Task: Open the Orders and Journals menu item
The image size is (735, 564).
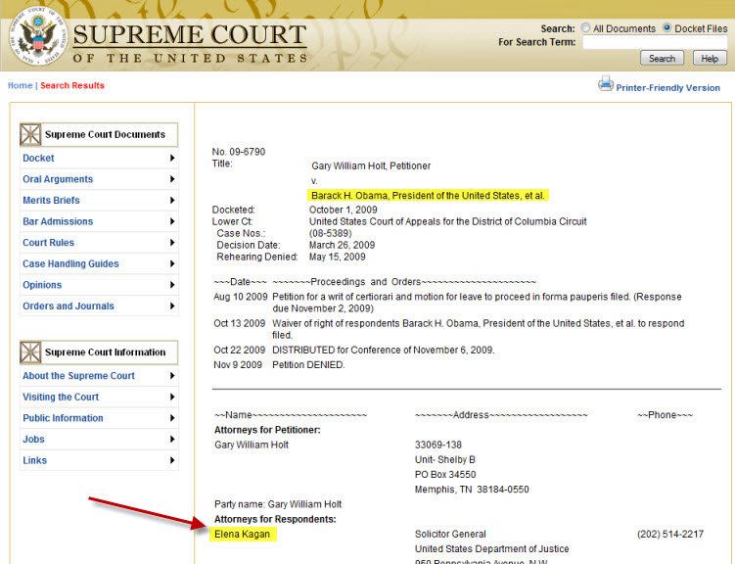Action: 69,305
